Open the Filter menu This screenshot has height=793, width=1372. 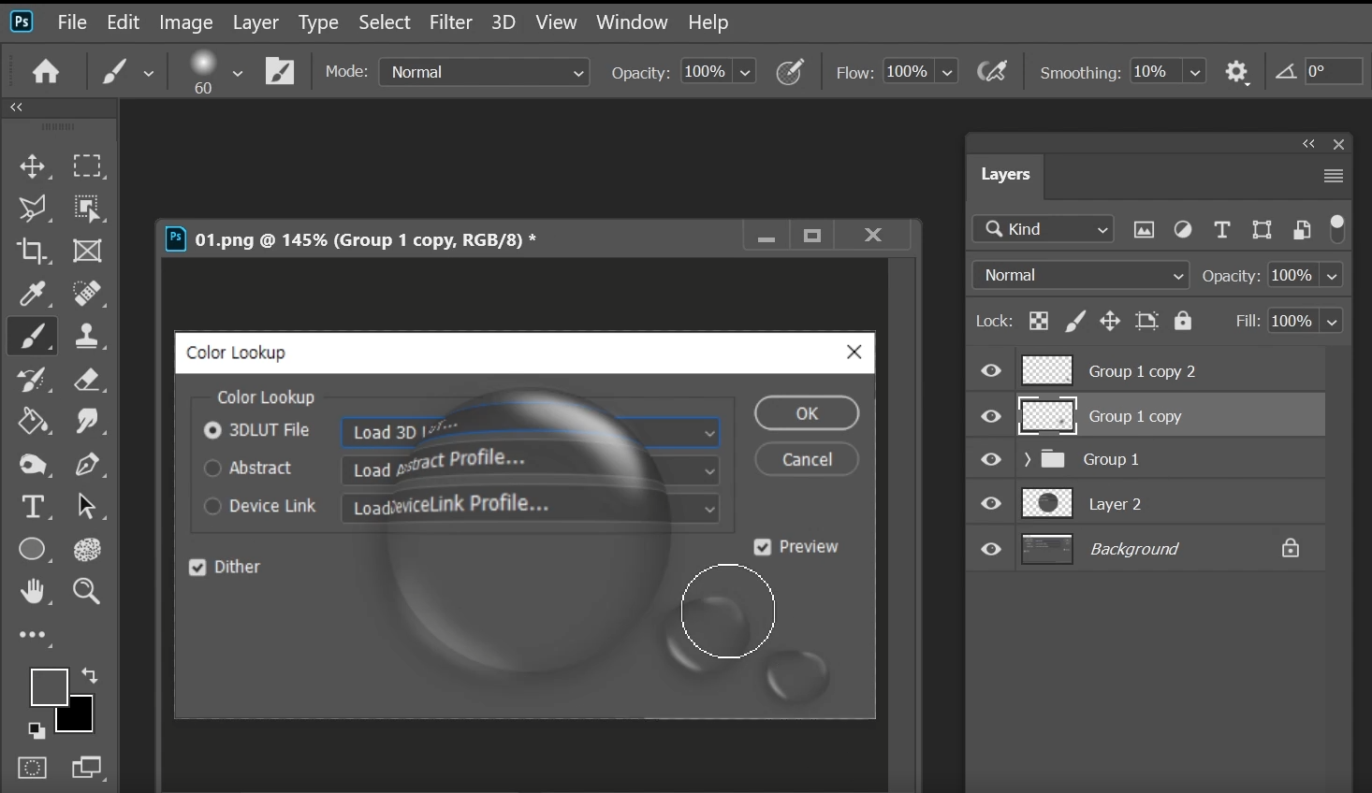tap(450, 22)
